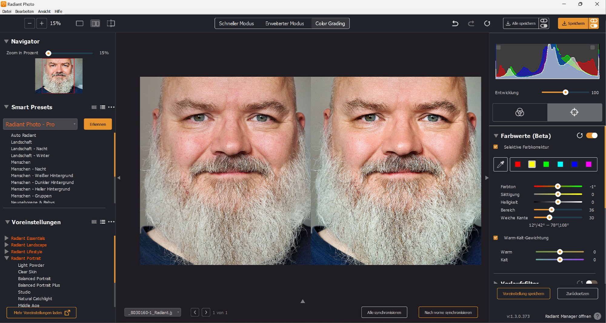Screen dimensions: 606x323
Task: Expand the Radiant Lifestyle group
Action: 6,251
